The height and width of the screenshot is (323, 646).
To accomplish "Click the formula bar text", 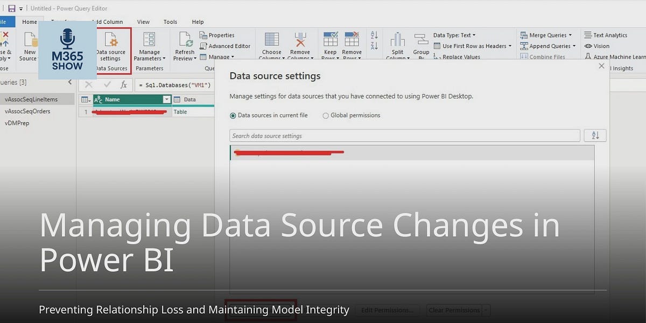I will [x=175, y=85].
